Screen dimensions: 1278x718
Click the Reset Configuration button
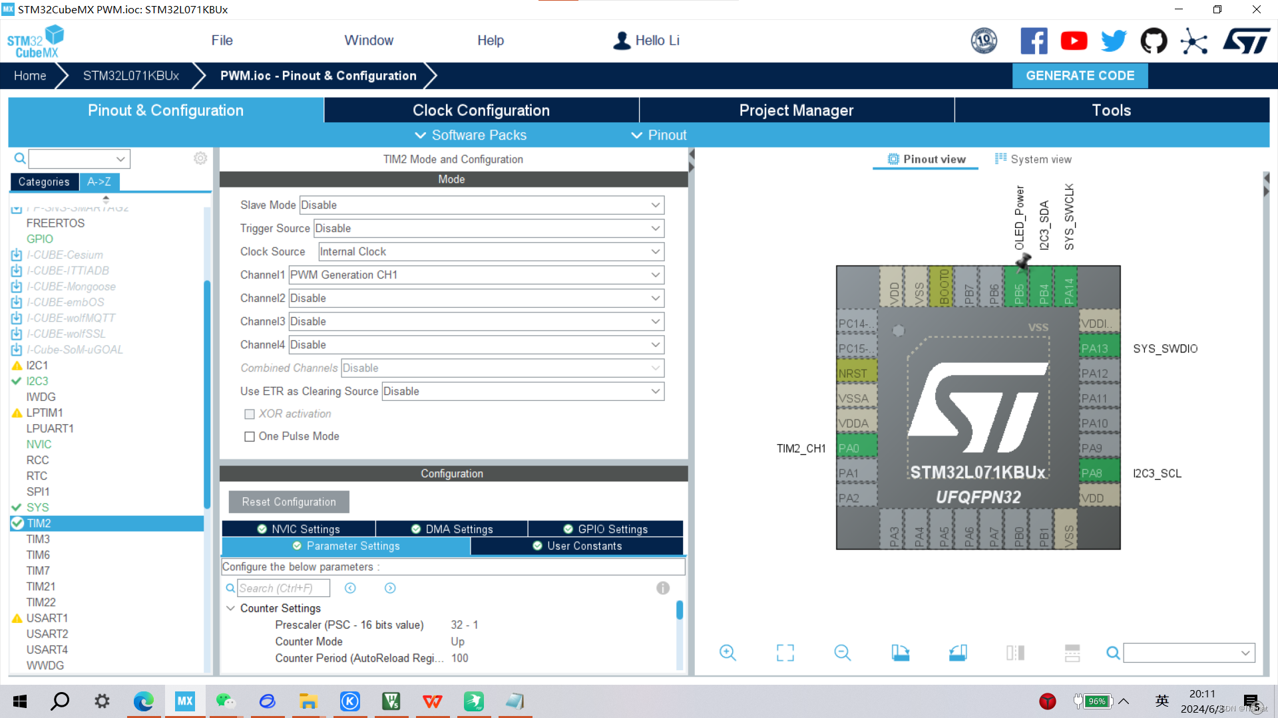click(x=289, y=501)
